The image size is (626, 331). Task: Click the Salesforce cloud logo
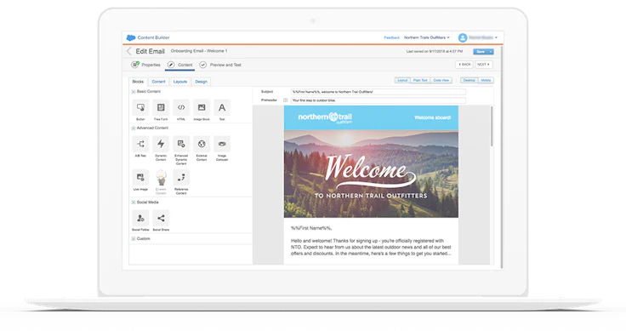click(131, 37)
